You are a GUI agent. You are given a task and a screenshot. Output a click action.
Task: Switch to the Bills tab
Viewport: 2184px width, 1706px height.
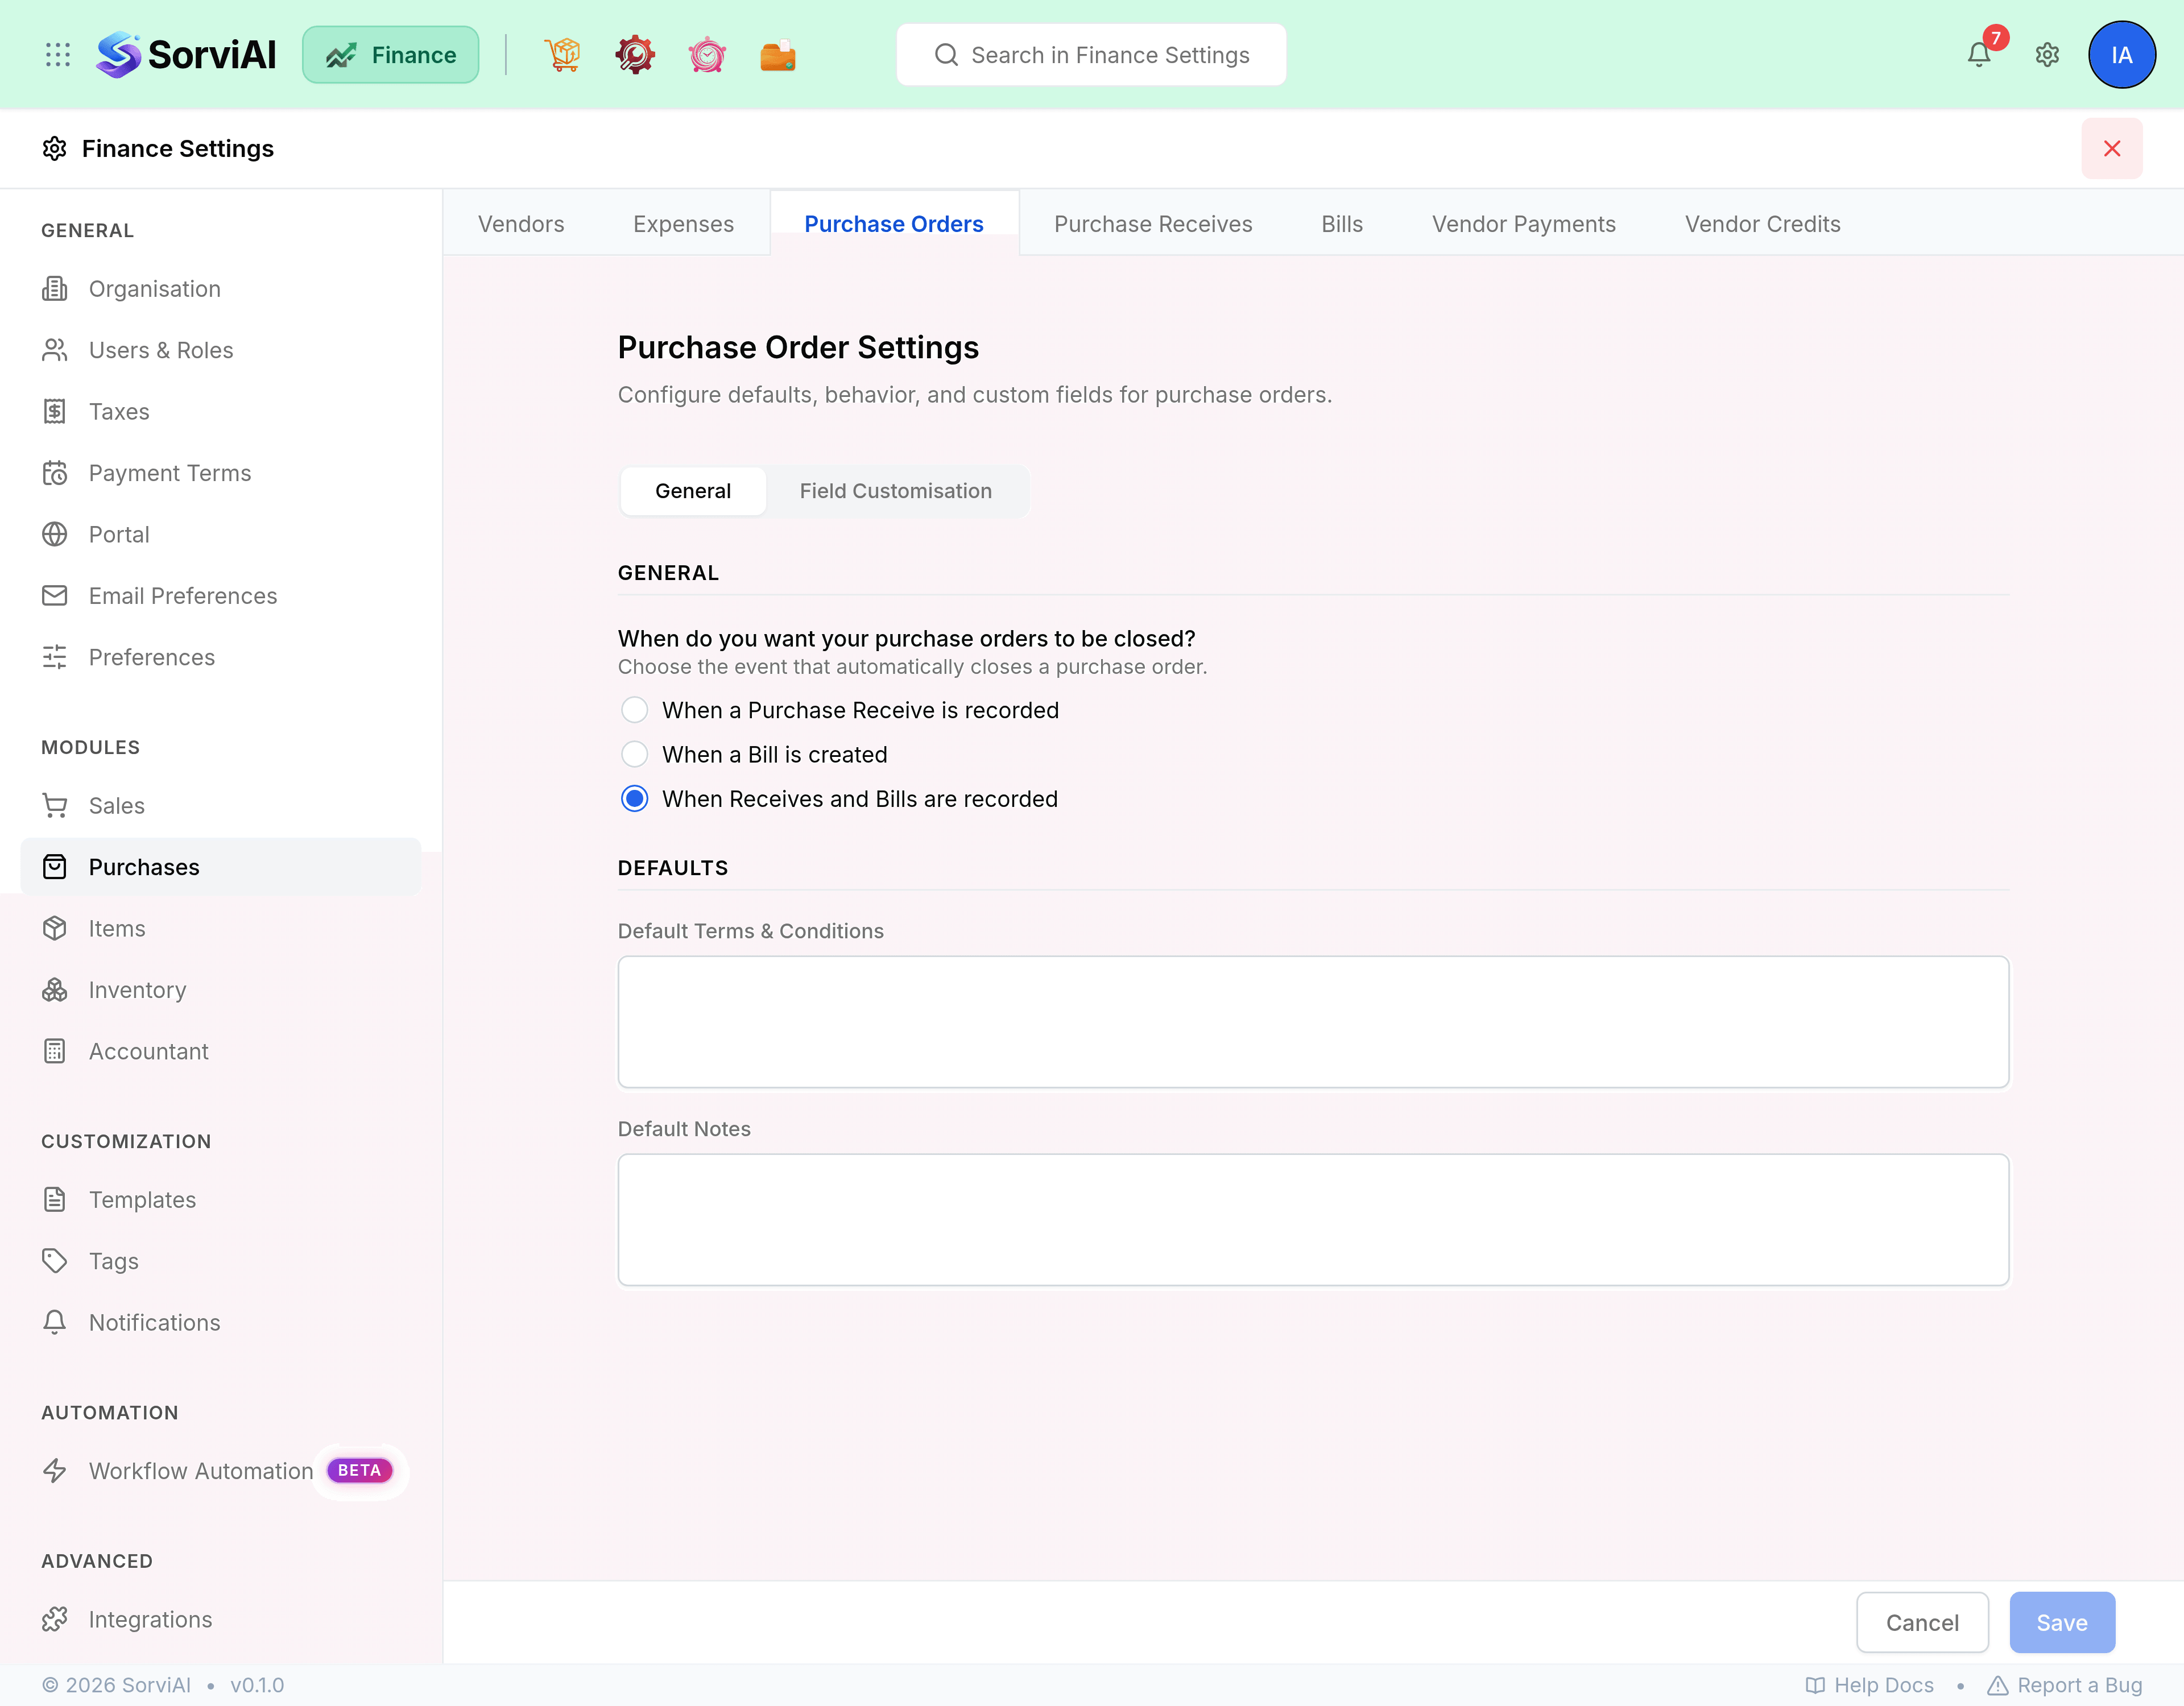click(1342, 224)
